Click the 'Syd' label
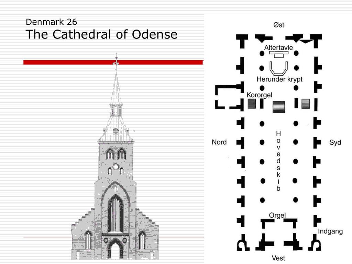352x264 pixels. point(335,142)
